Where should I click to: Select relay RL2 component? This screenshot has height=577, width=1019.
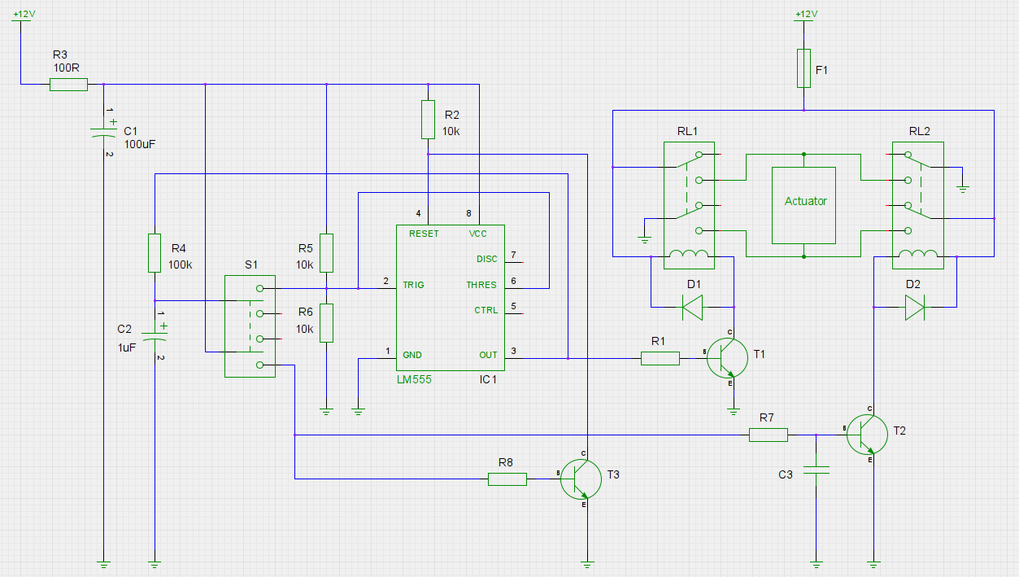pos(918,205)
